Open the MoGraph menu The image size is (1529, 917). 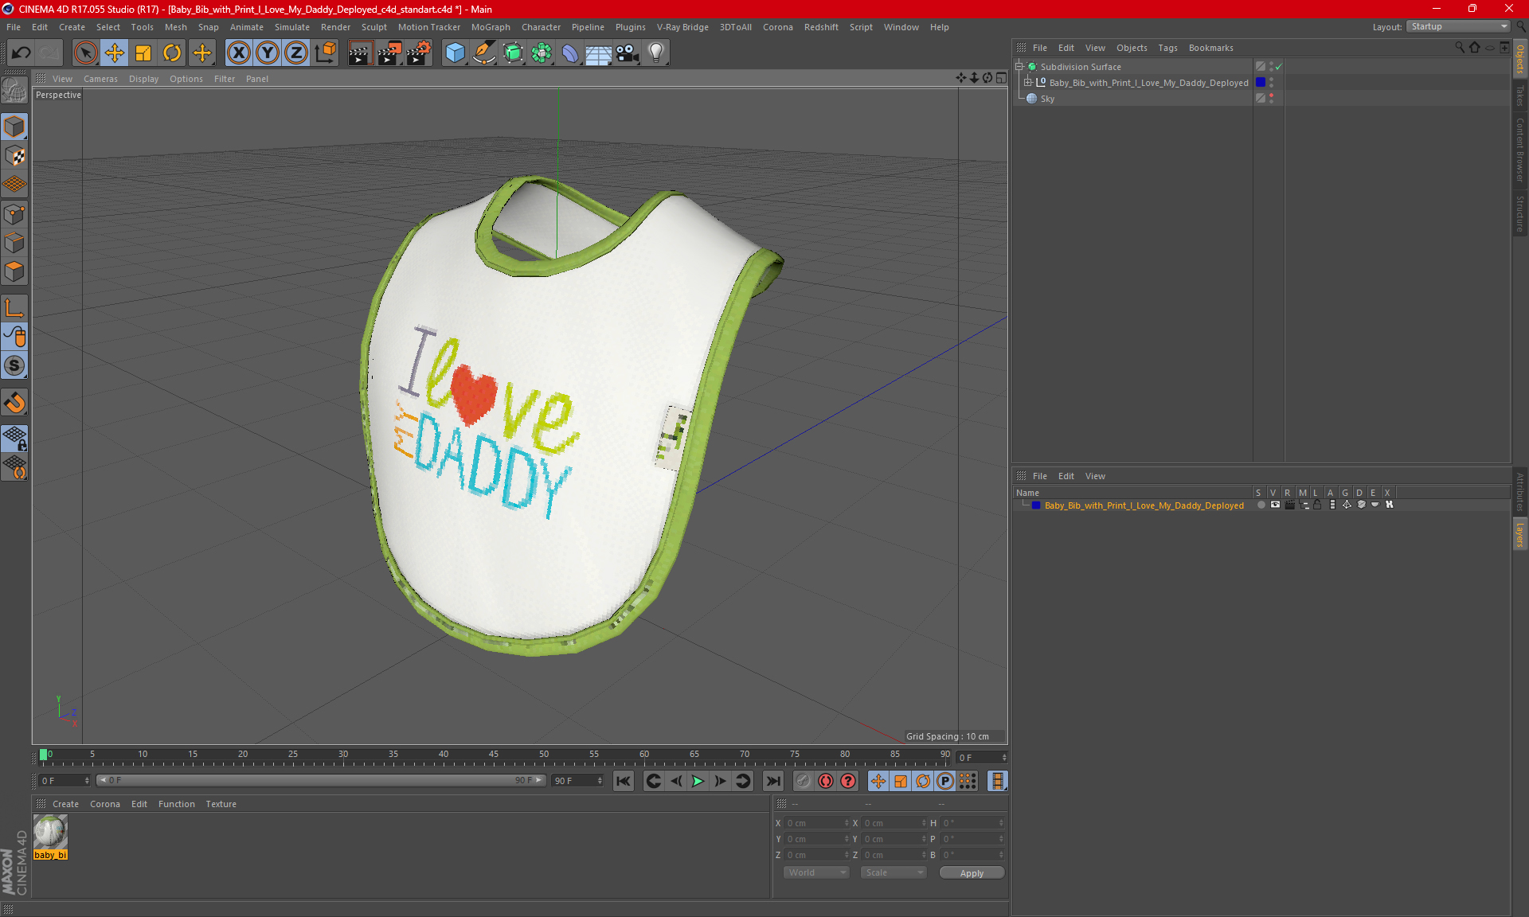[x=491, y=27]
